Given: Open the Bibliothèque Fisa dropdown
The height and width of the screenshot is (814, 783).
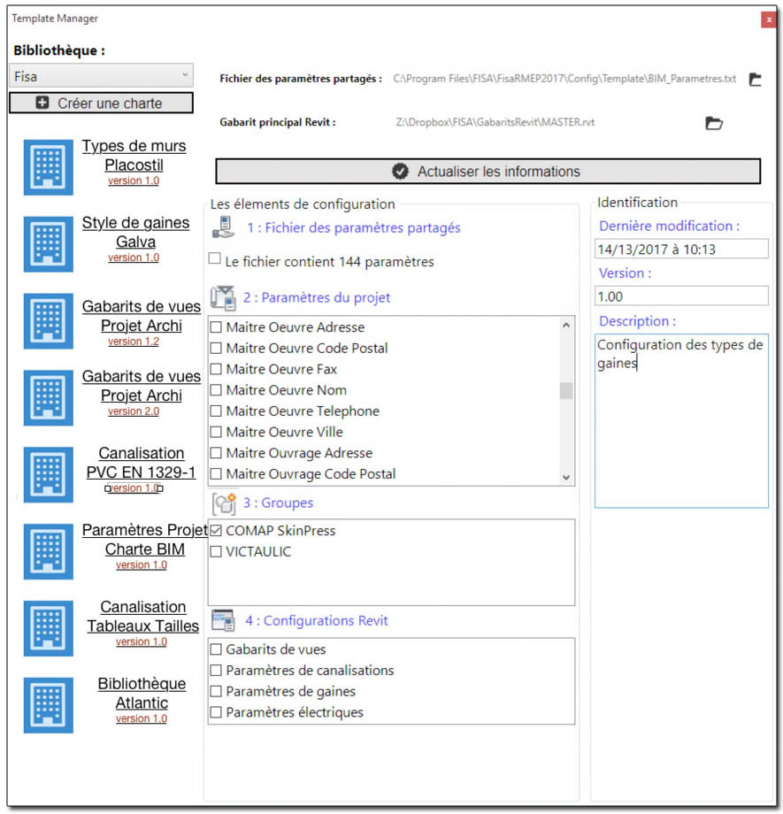Looking at the screenshot, I should [x=100, y=76].
